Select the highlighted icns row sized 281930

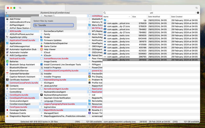[x=151, y=60]
